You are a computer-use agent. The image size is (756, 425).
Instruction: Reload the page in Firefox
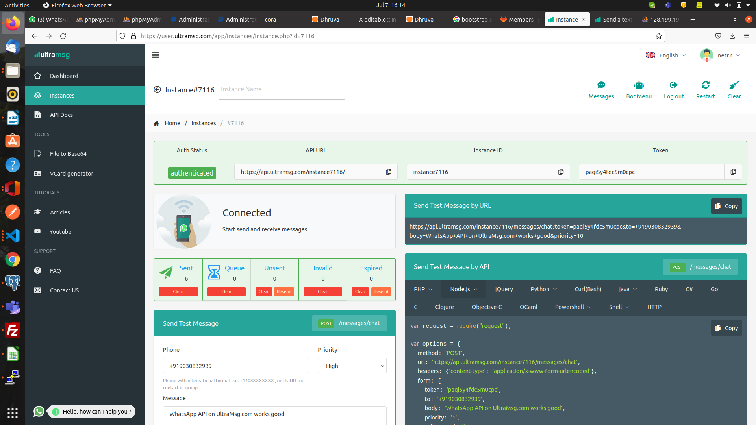pyautogui.click(x=63, y=36)
